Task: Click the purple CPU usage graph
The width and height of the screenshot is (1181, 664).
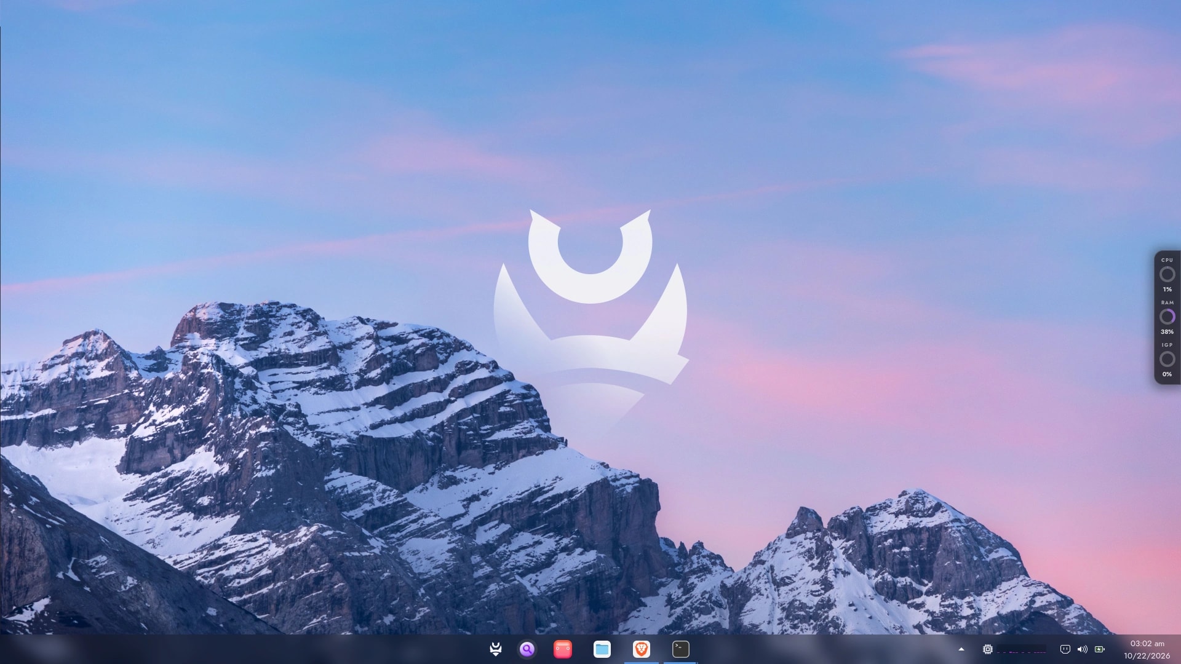Action: (1021, 649)
